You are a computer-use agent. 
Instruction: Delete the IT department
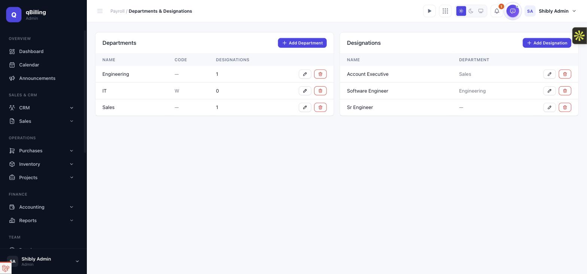(320, 91)
